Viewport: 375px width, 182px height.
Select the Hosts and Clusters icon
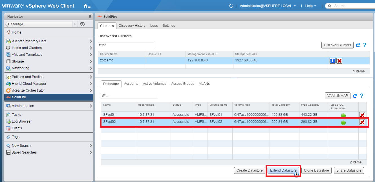pos(8,48)
